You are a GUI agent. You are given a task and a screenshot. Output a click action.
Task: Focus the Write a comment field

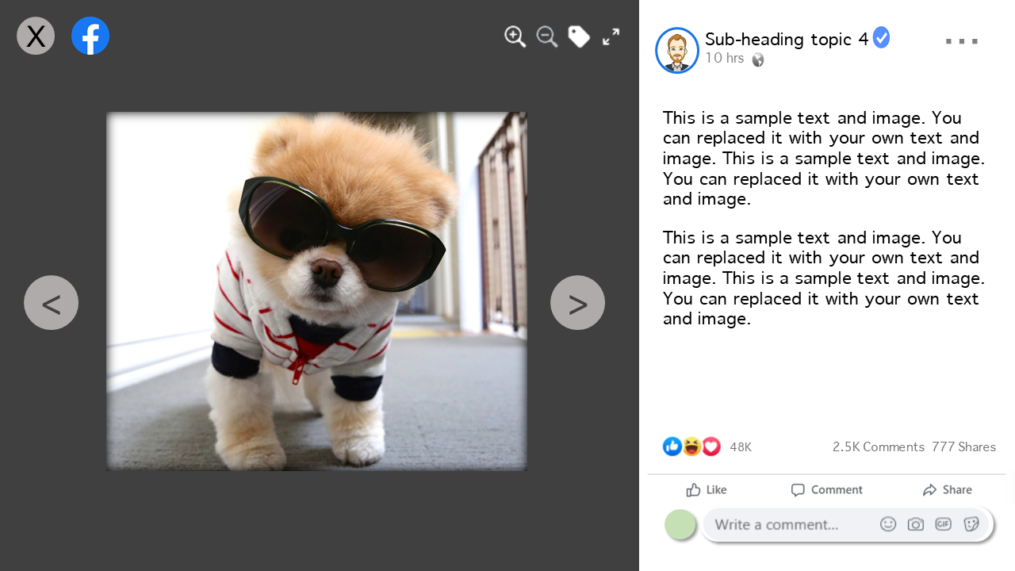click(x=848, y=524)
